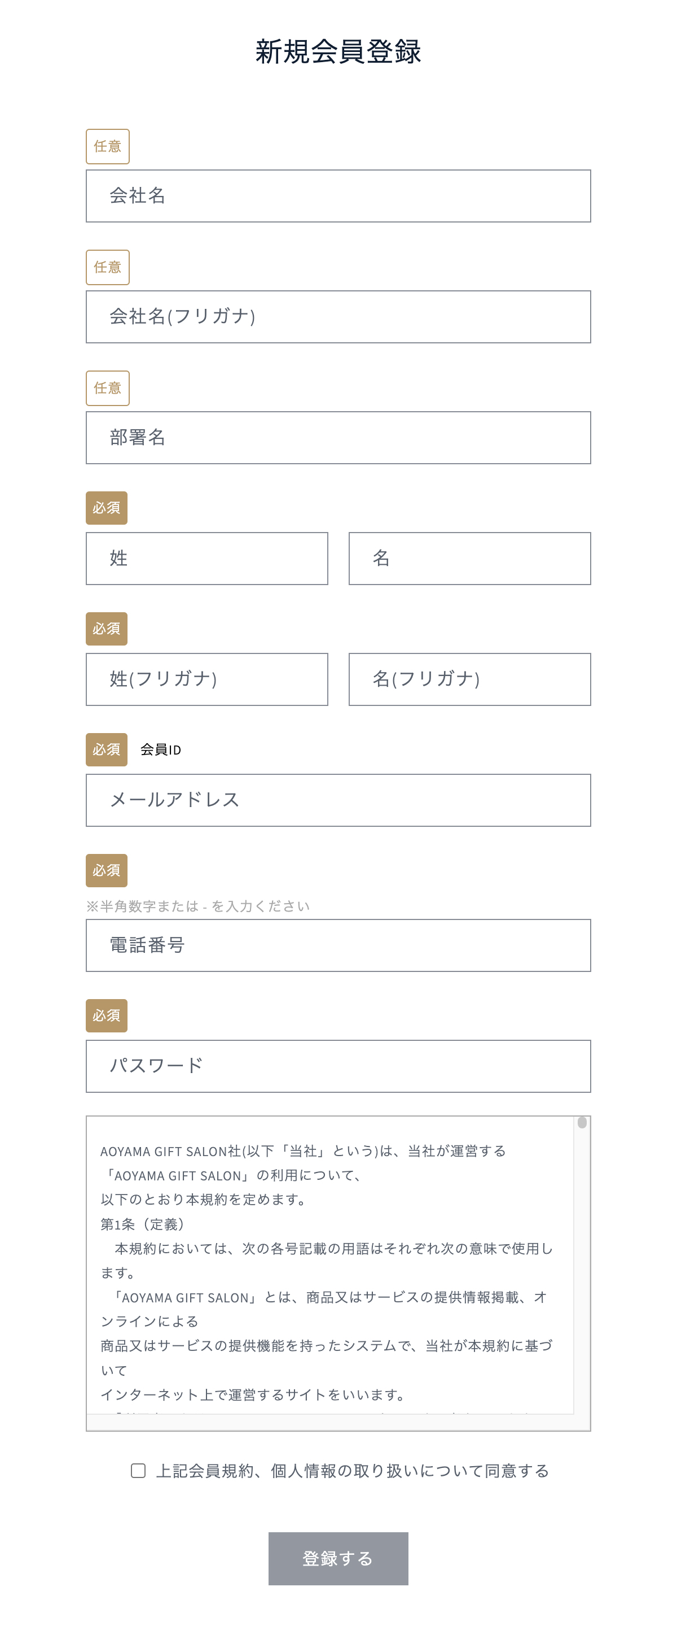Image resolution: width=677 pixels, height=1626 pixels.
Task: Click the 任意 badge above 会社名
Action: click(107, 146)
